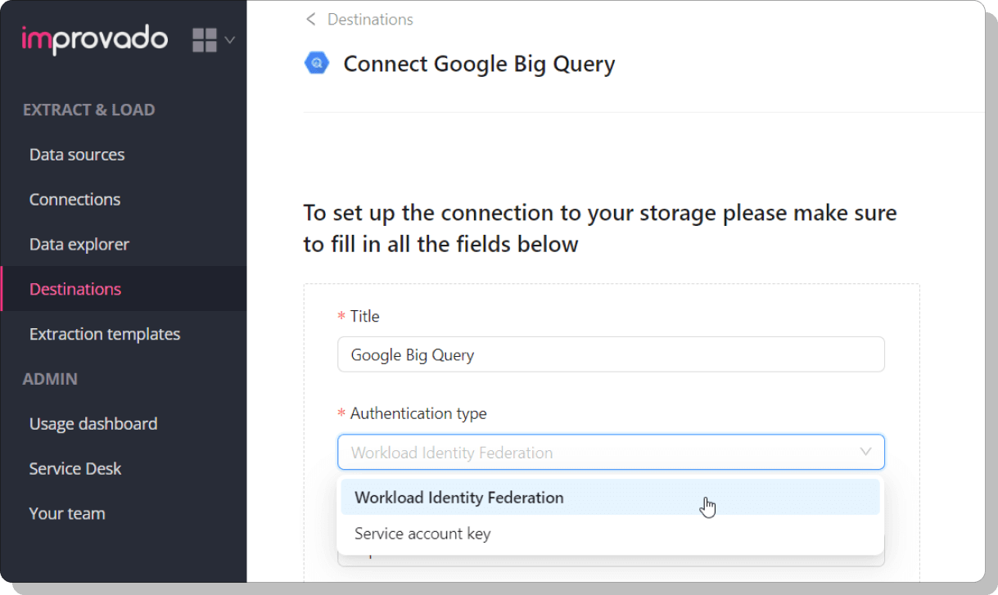Open Data explorer section
Image resolution: width=998 pixels, height=595 pixels.
click(x=79, y=245)
